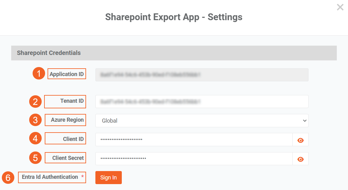The width and height of the screenshot is (348, 190).
Task: Click the Application ID label
Action: [66, 74]
